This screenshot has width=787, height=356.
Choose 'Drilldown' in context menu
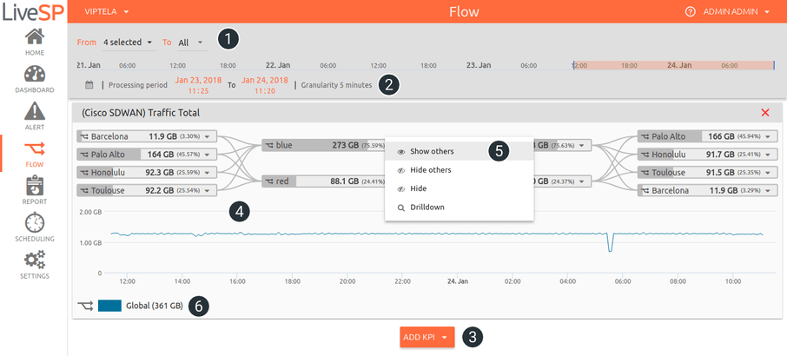[459, 207]
